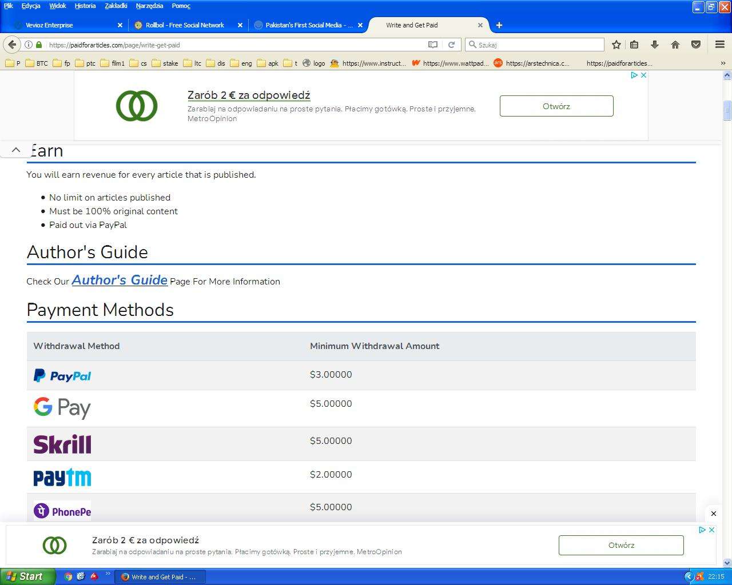This screenshot has height=585, width=732.
Task: Close the Vevioz Enterprise tab
Action: tap(120, 25)
